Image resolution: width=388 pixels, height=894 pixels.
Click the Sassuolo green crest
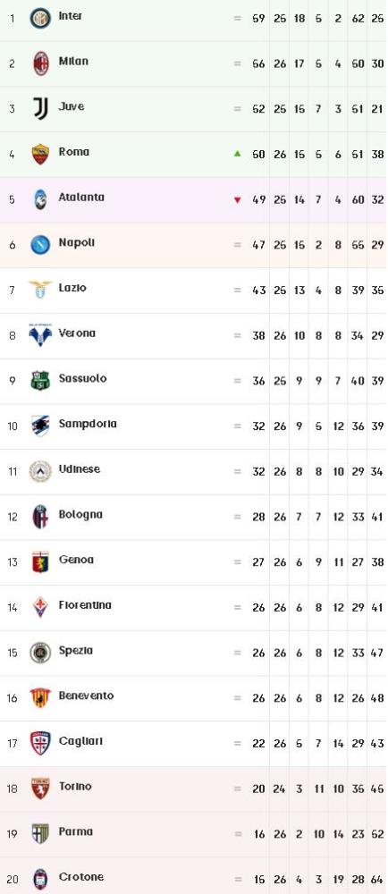click(x=40, y=380)
